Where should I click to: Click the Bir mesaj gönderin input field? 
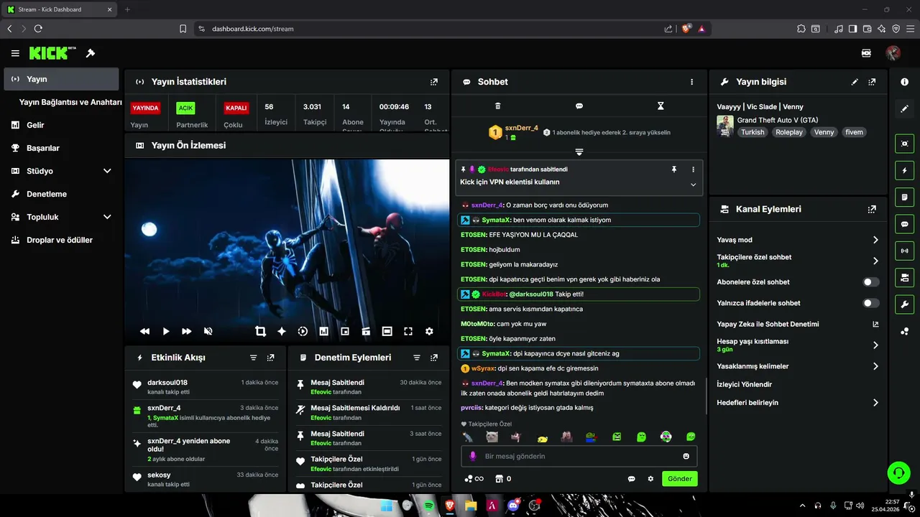(579, 456)
